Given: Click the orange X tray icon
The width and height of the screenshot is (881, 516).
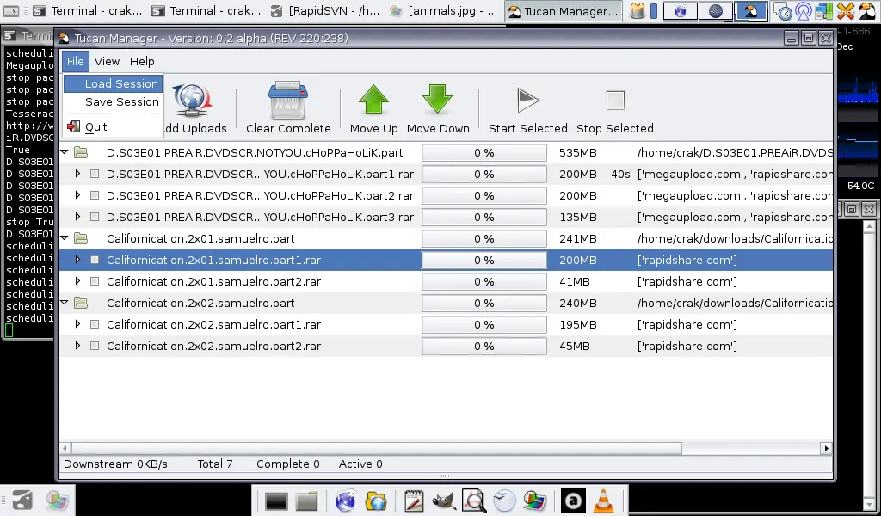Looking at the screenshot, I should [x=846, y=10].
